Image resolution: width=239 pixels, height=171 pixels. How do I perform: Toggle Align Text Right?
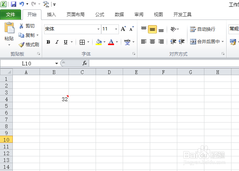tap(161, 41)
